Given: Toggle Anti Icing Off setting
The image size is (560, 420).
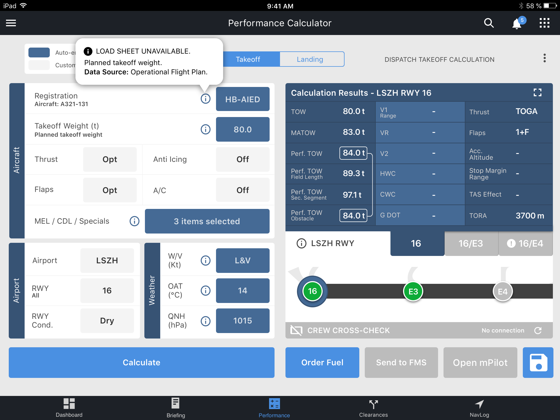Looking at the screenshot, I should tap(243, 159).
